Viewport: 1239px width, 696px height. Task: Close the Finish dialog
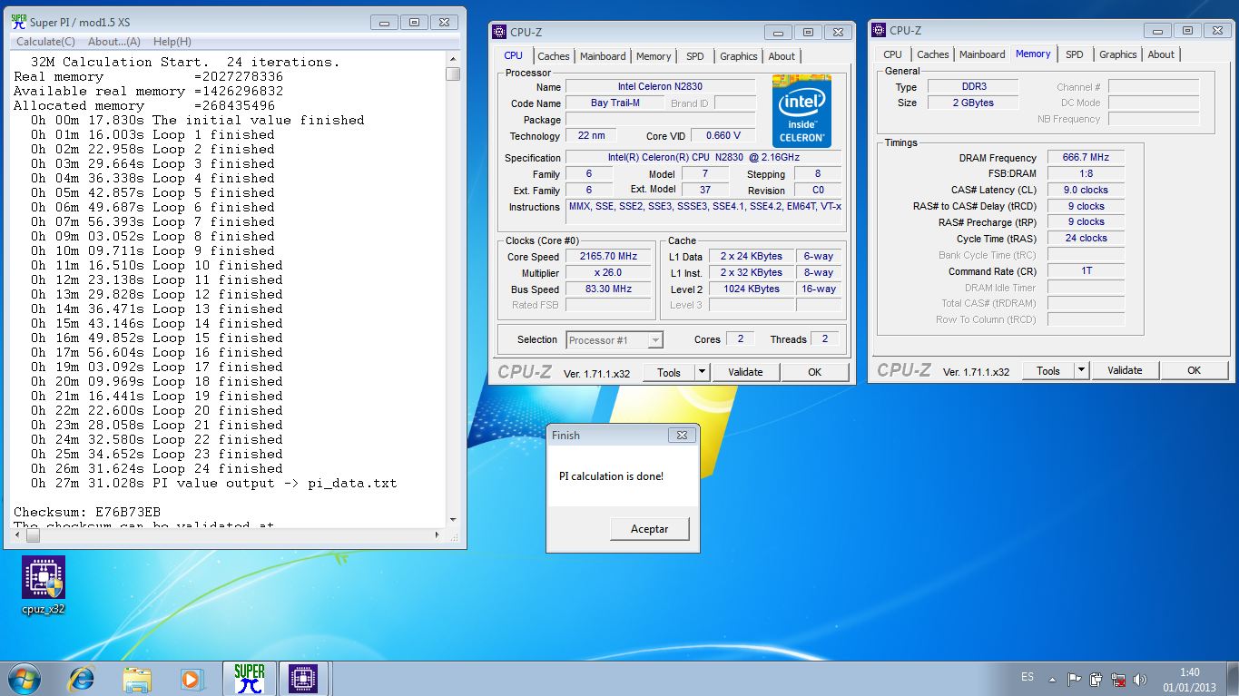pyautogui.click(x=682, y=436)
